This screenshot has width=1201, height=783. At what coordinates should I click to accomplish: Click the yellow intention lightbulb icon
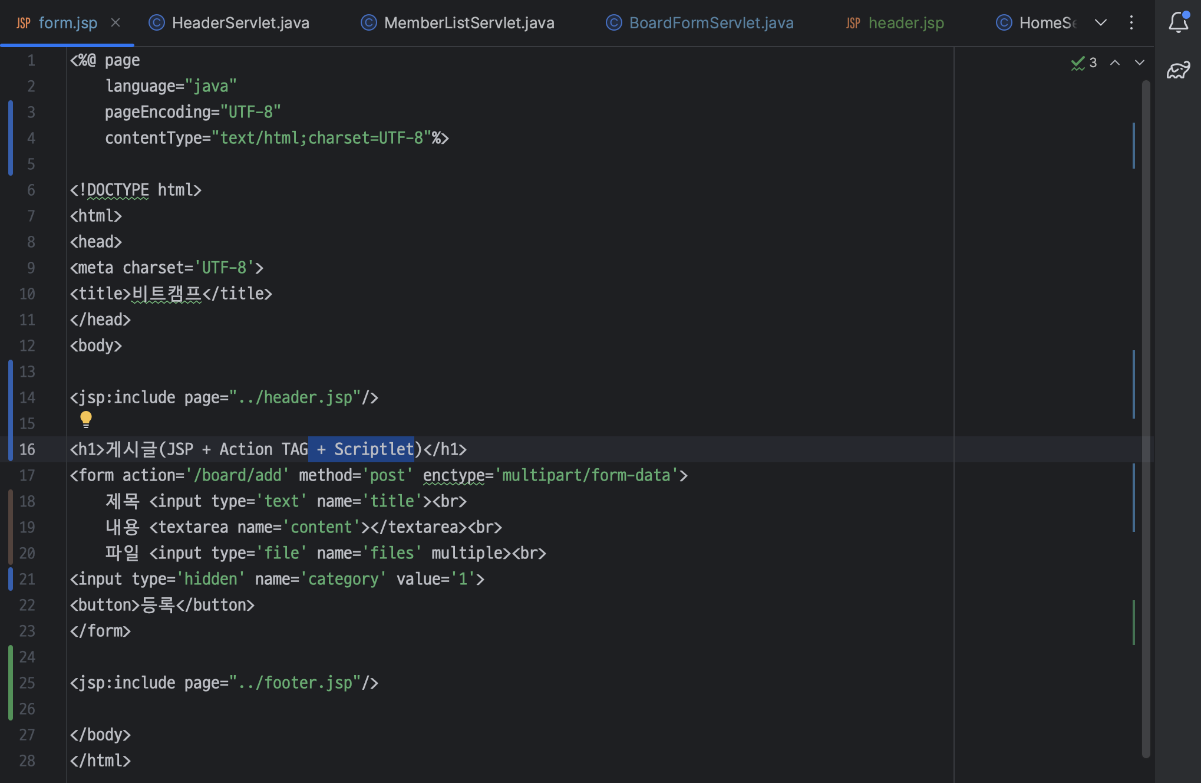(x=86, y=419)
